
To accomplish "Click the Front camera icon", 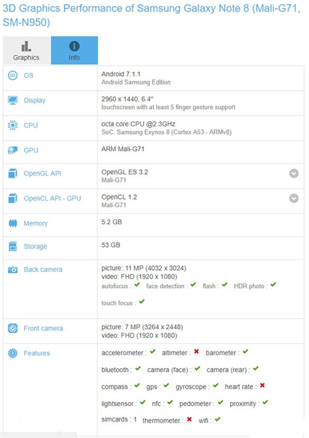I will pos(13,328).
